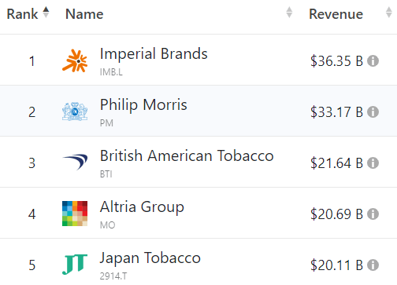Viewport: 397px width, 285px height.
Task: Click the Altria Group mosaic logo
Action: click(75, 214)
